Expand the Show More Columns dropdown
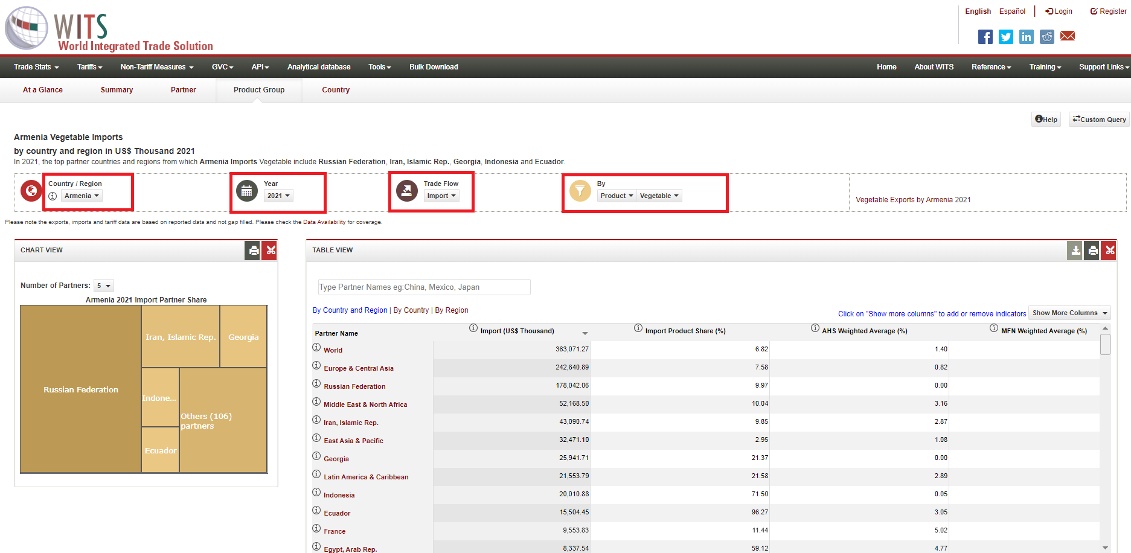1131x553 pixels. tap(1069, 313)
